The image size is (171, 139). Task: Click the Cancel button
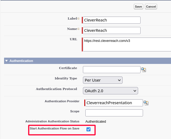(151, 7)
